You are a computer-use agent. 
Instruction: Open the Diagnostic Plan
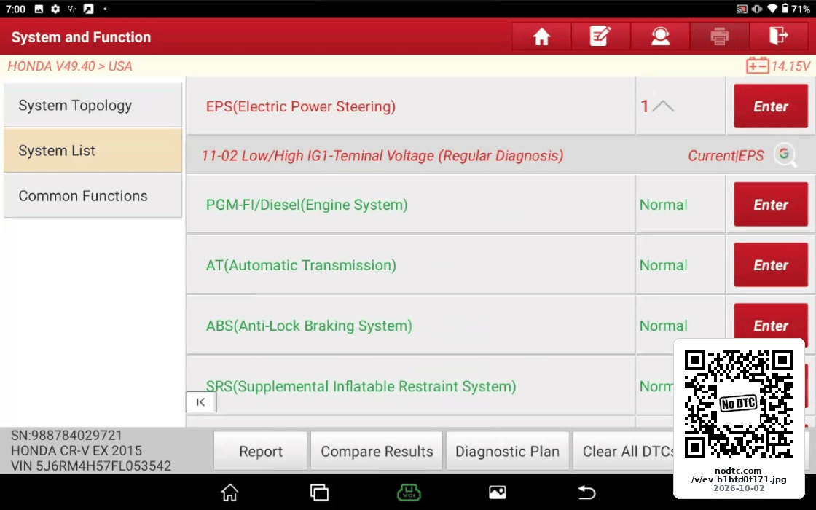click(x=507, y=451)
